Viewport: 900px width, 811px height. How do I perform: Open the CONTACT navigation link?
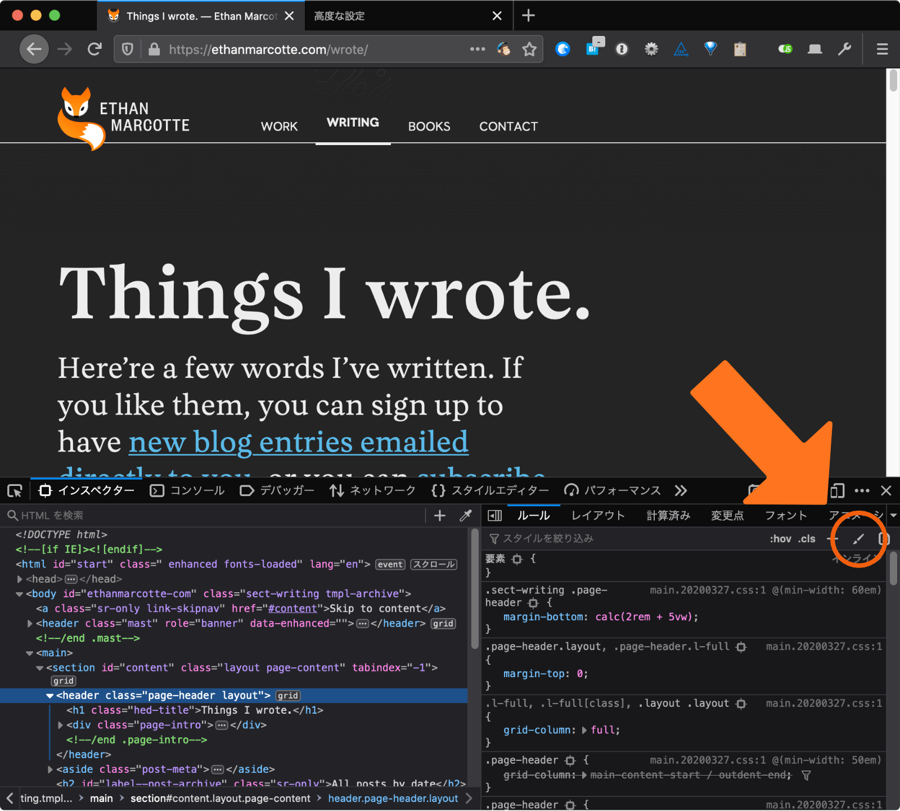(x=508, y=127)
